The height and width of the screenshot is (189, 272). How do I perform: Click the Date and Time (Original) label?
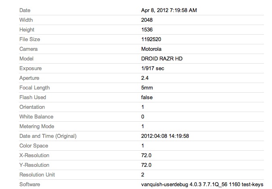coord(48,136)
